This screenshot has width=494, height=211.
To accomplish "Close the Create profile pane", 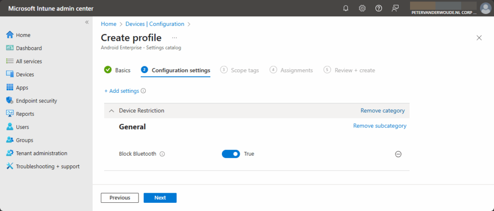I will [479, 38].
